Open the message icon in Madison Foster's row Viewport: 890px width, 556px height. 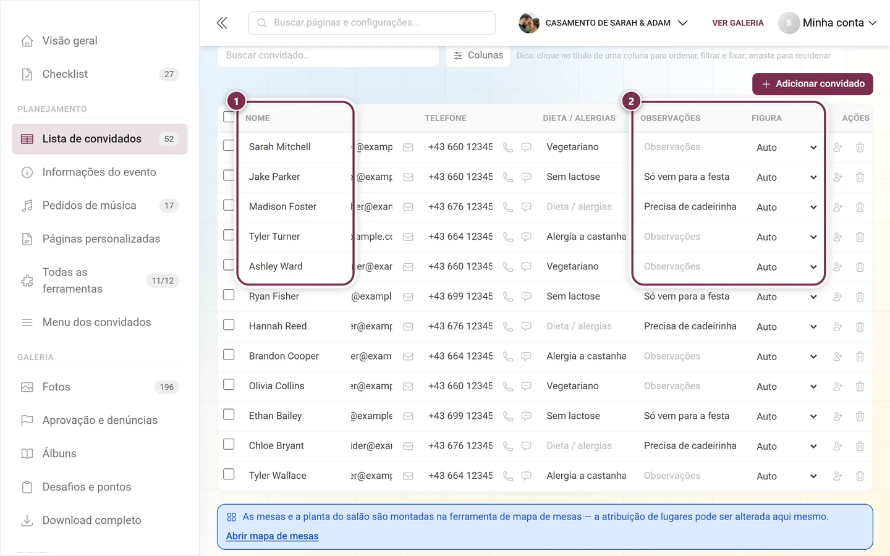pyautogui.click(x=527, y=207)
